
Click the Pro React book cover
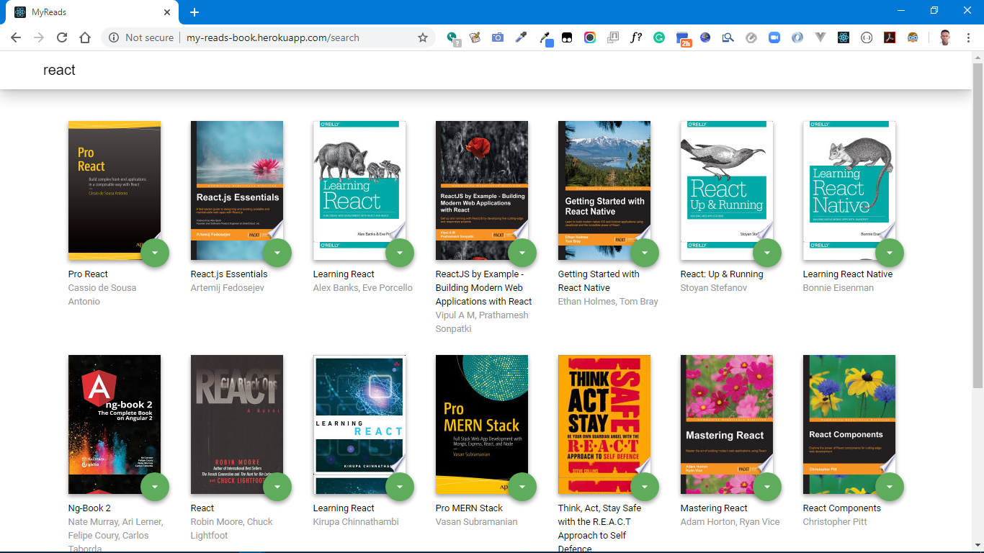tap(115, 190)
